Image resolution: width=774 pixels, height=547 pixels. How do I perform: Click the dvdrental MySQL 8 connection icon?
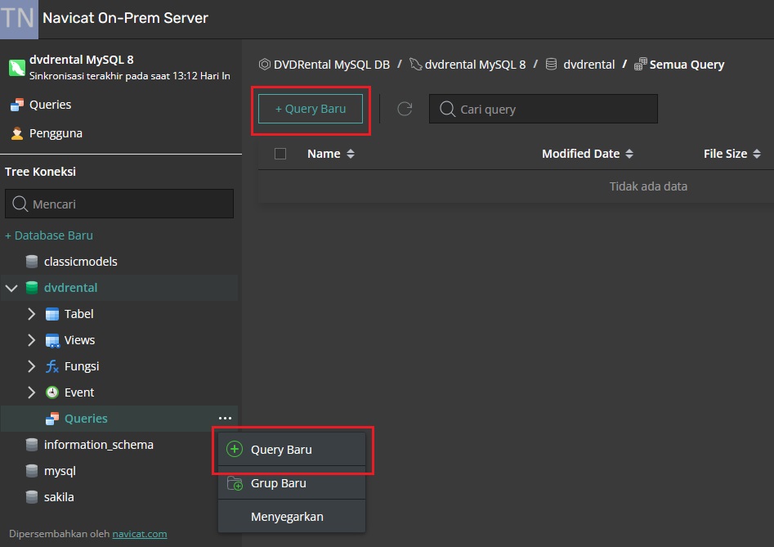pos(17,67)
